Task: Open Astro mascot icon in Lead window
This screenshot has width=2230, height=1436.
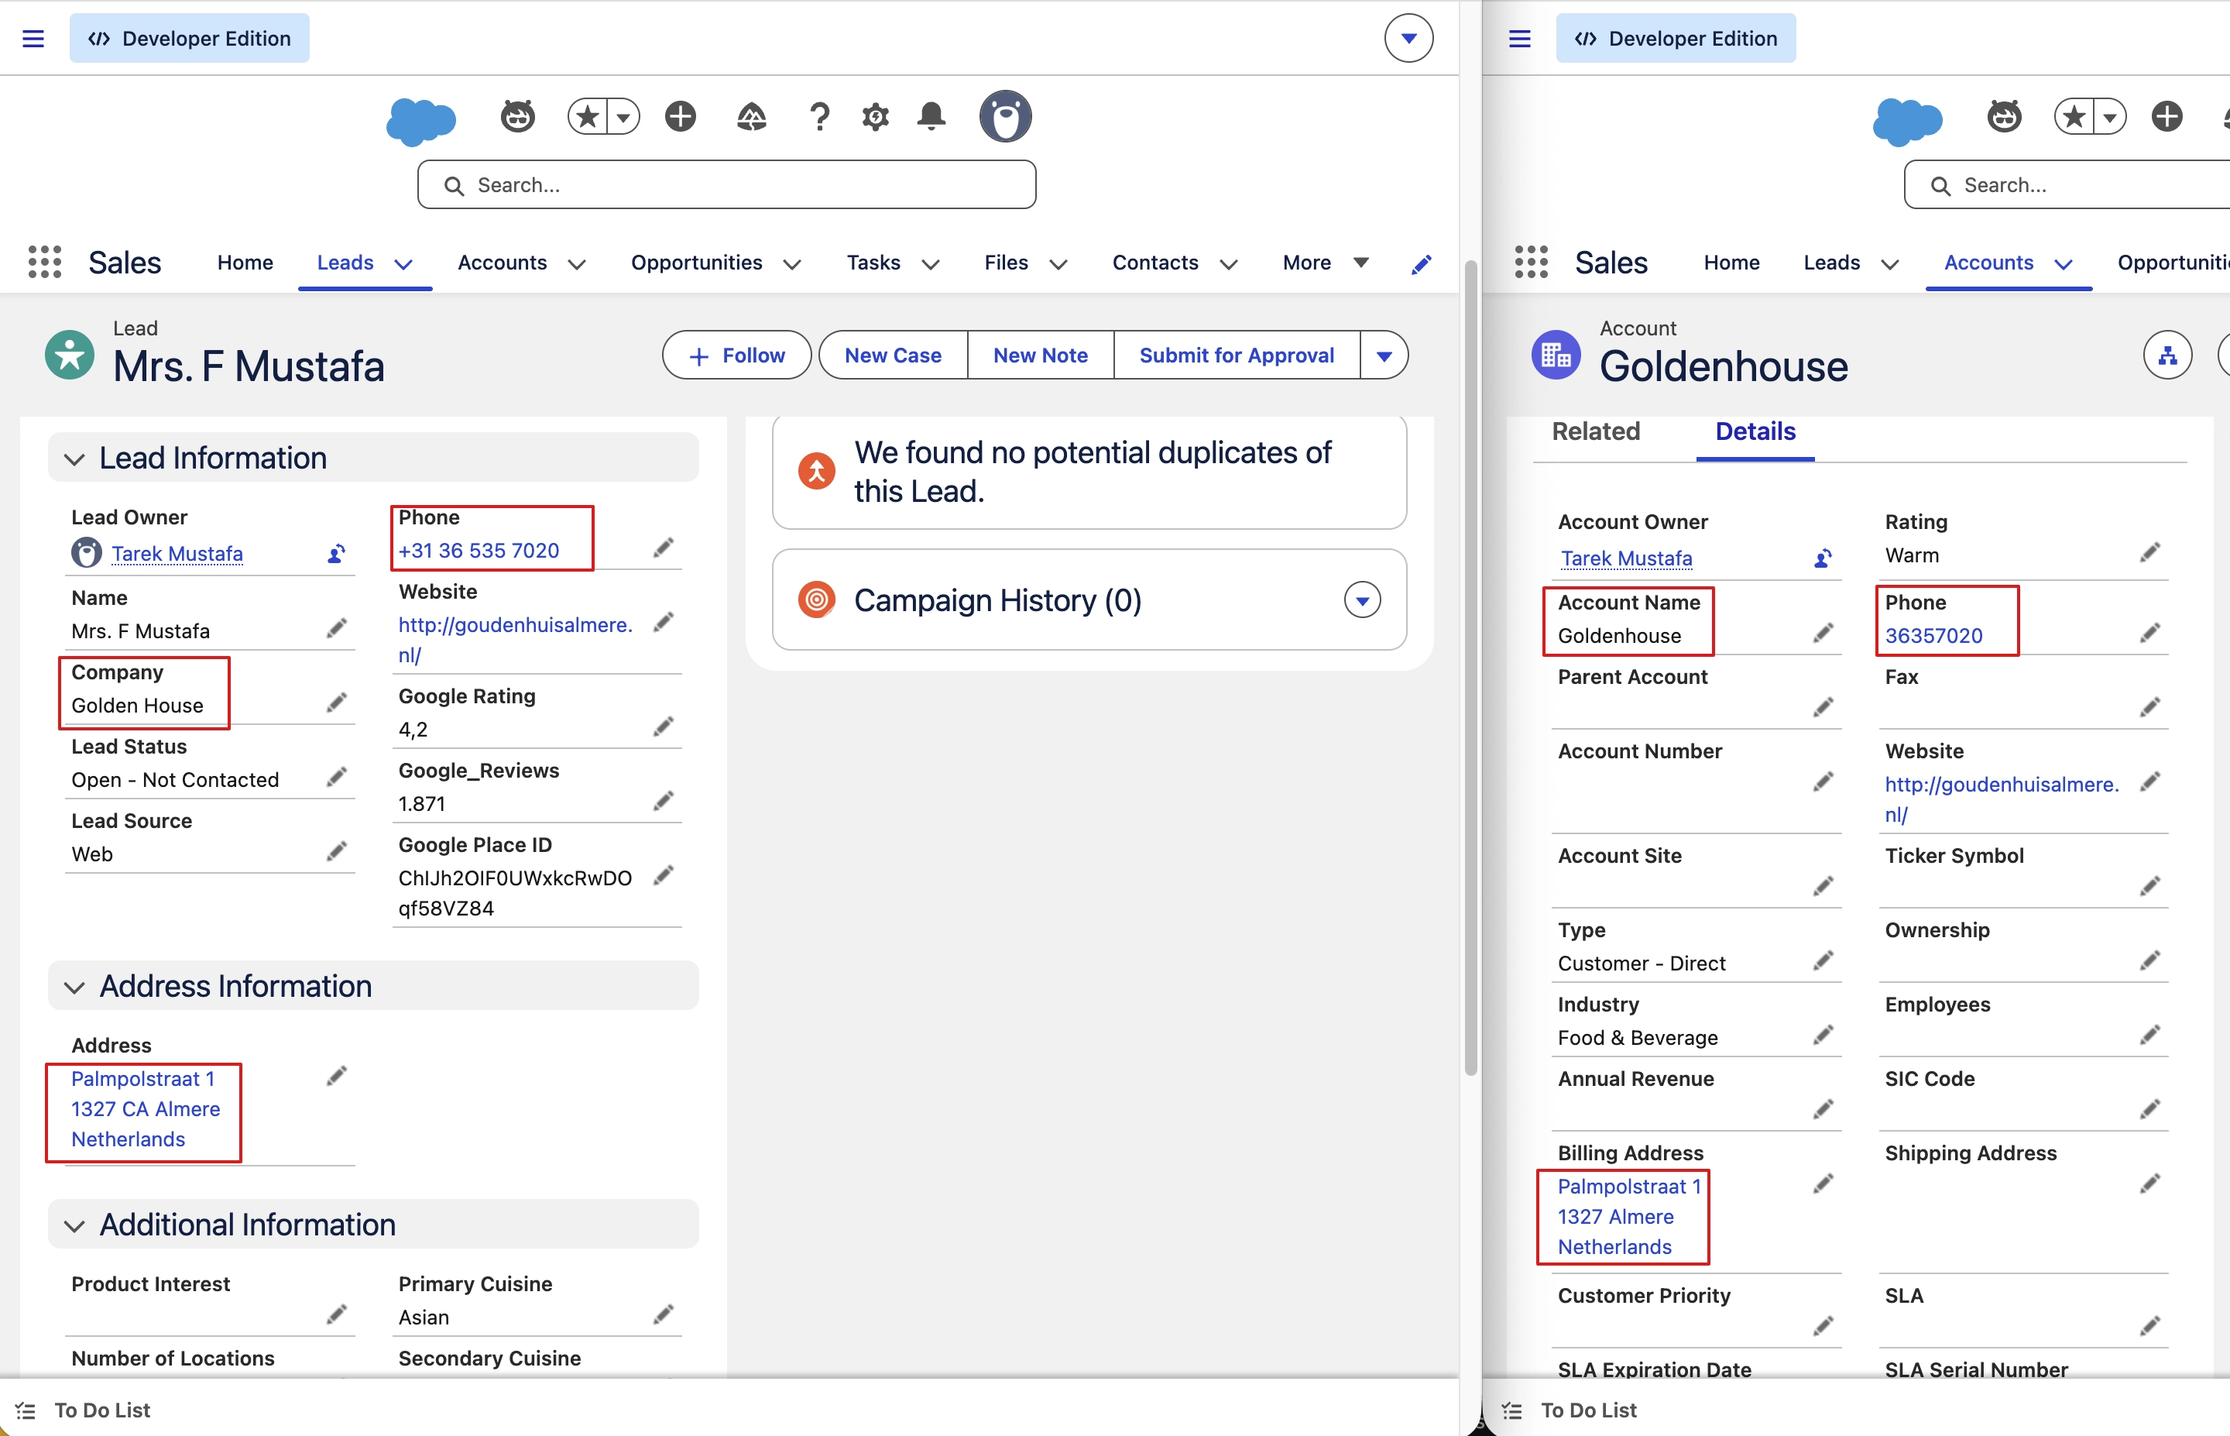Action: click(517, 116)
